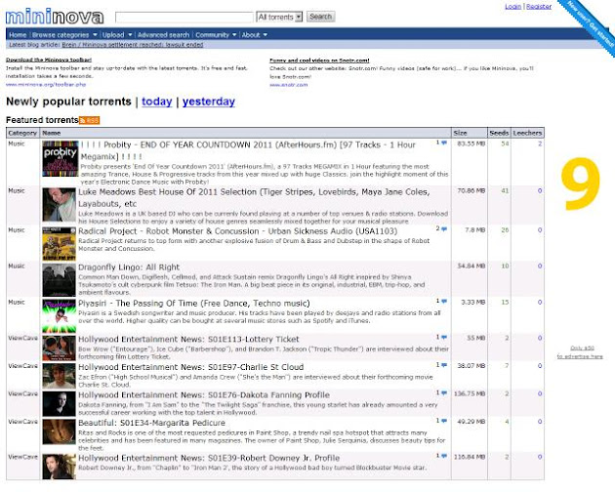This screenshot has width=615, height=492.
Task: Open comments icon for Radical Project torrent
Action: click(444, 228)
